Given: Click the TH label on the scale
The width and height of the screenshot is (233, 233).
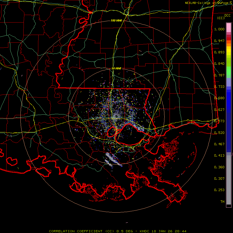Looking at the screenshot, I should [x=222, y=202].
